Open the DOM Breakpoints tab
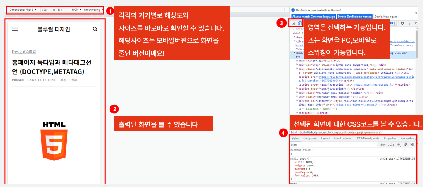The height and width of the screenshot is (187, 423). coord(368,139)
